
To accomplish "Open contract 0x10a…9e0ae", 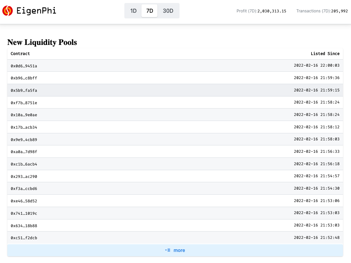I will pyautogui.click(x=24, y=115).
